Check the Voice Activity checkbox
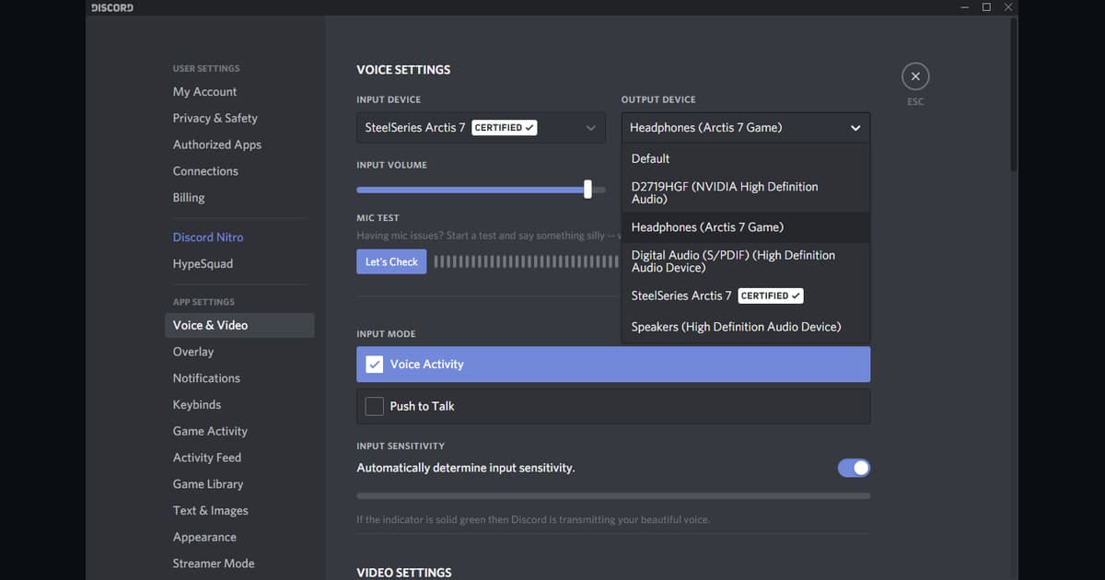 (x=374, y=365)
